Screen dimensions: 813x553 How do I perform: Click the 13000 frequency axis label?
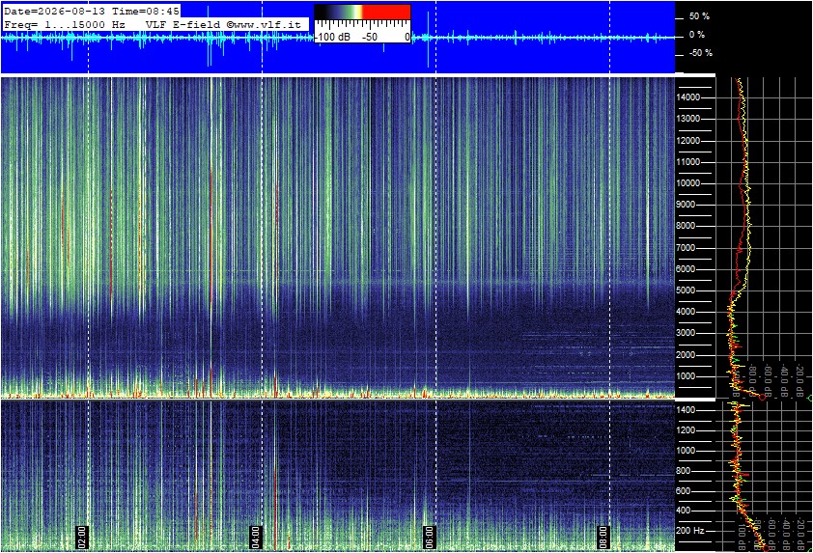coord(687,119)
